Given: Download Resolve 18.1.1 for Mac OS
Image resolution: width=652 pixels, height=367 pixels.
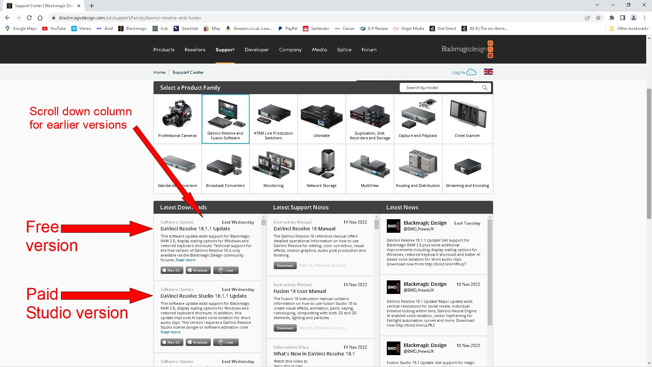Looking at the screenshot, I should point(172,270).
